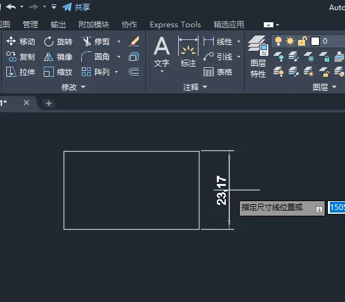Select the Copy (复制) tool
345x302 pixels.
[20, 57]
